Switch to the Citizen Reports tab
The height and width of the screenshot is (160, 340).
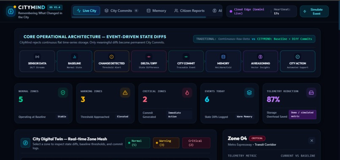(189, 11)
